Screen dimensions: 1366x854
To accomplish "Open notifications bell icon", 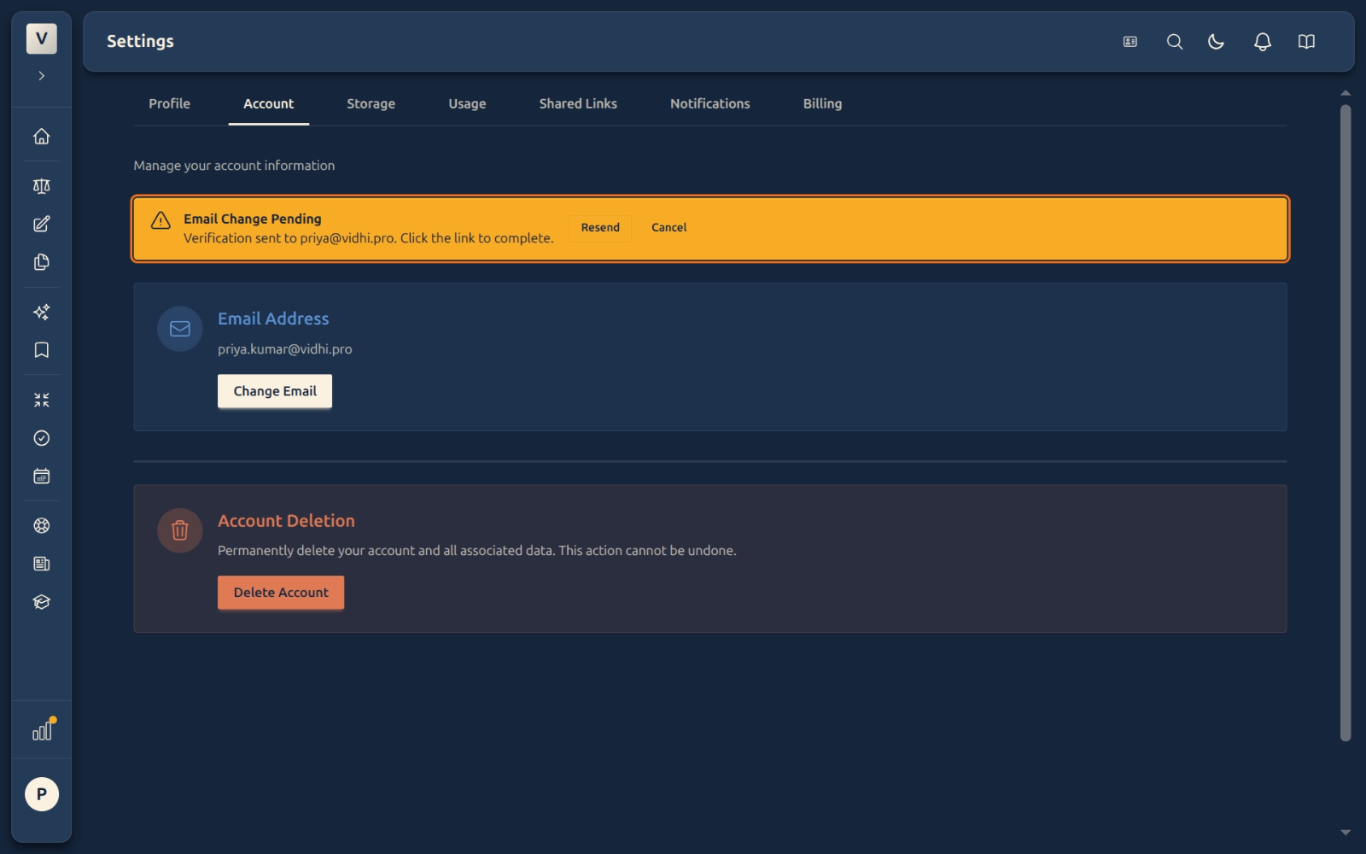I will point(1263,42).
